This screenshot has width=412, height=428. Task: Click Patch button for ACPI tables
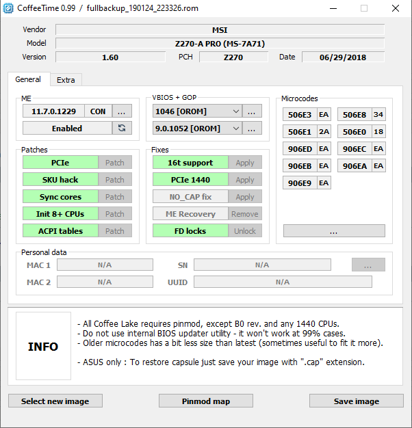click(x=115, y=230)
